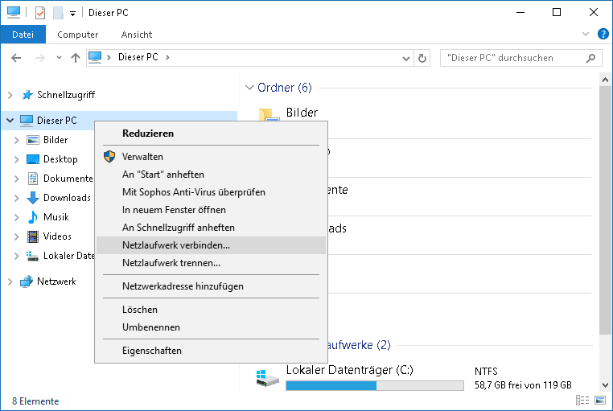Collapse the Ordner (6) group

click(249, 88)
